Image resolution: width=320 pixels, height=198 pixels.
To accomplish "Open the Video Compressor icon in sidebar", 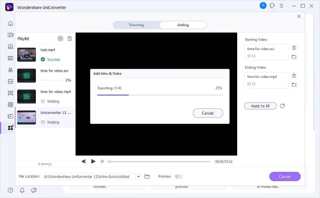I will 11,58.
